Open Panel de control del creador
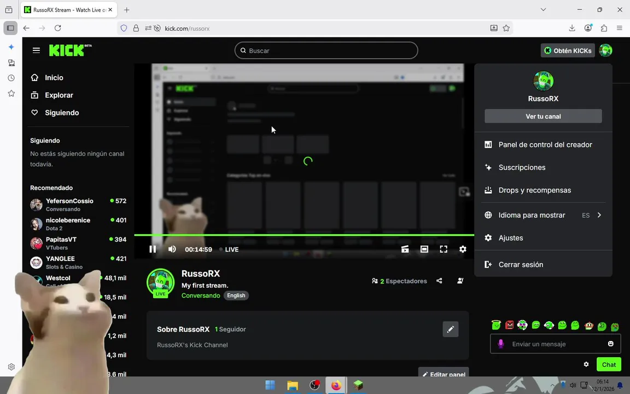 543,144
